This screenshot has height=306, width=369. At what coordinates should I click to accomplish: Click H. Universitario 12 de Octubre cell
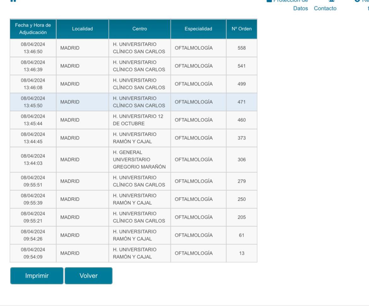(x=139, y=120)
